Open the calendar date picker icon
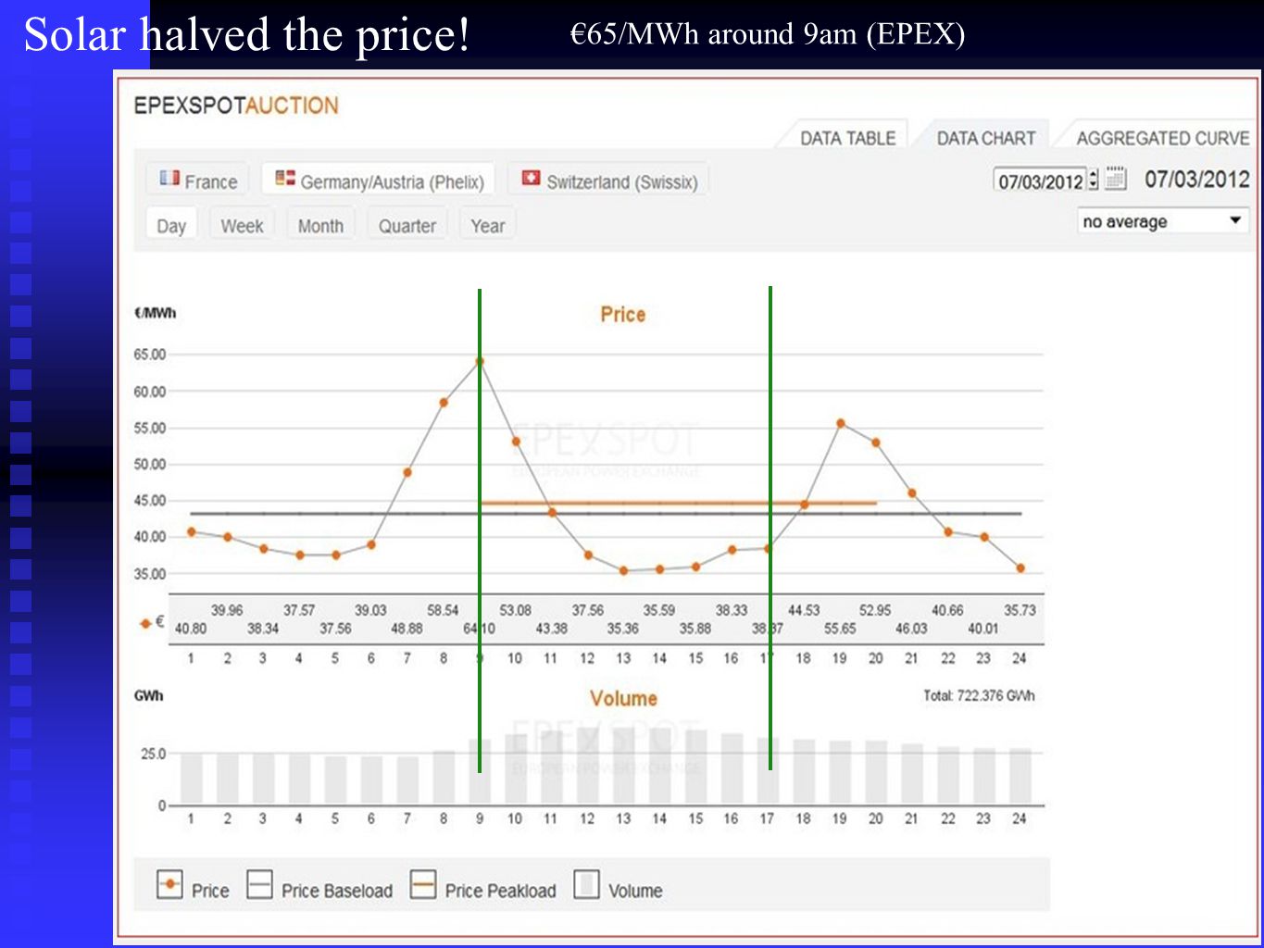This screenshot has height=948, width=1264. pos(1116,178)
